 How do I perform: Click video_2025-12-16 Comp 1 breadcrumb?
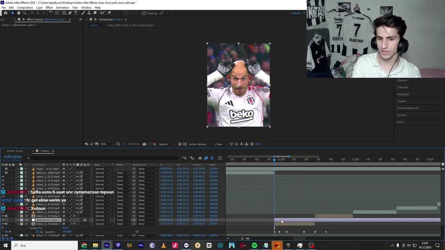[131, 25]
